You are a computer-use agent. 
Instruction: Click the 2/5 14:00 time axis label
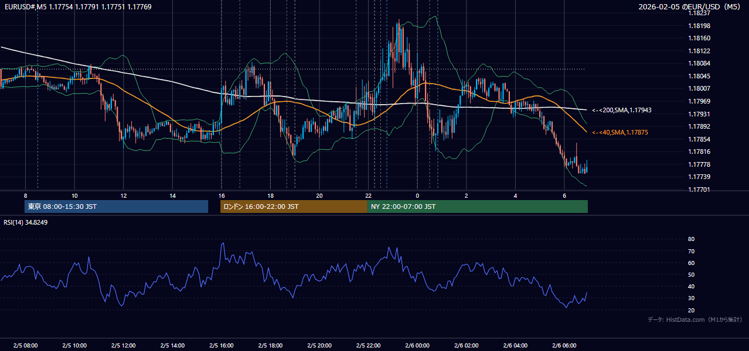tap(172, 345)
